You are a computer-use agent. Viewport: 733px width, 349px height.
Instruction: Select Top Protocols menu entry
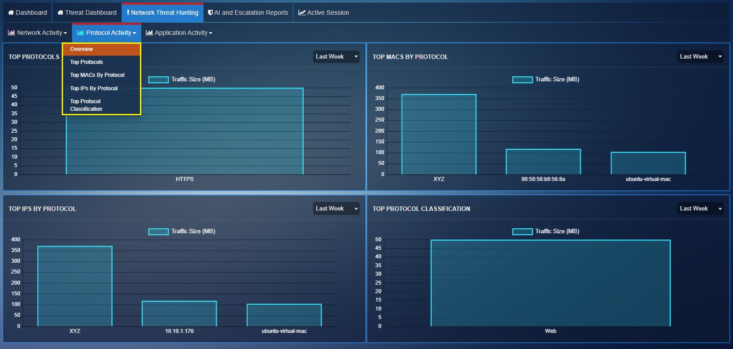coord(102,62)
